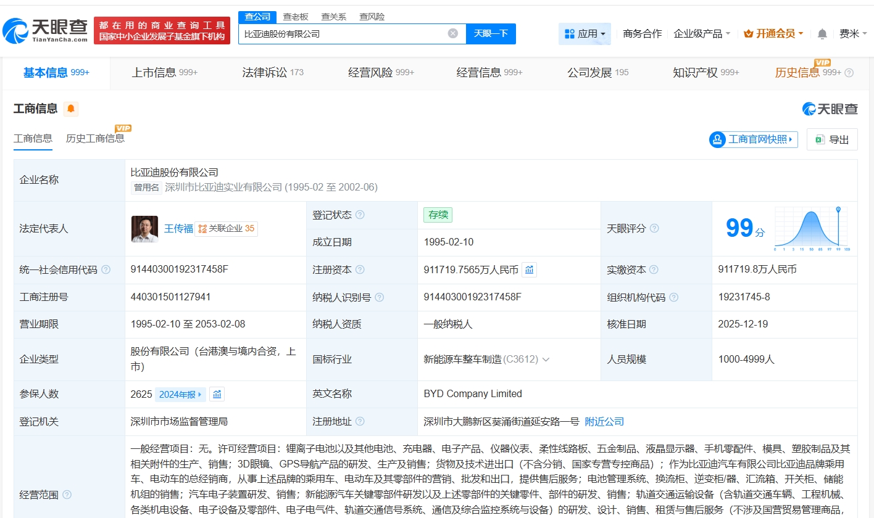This screenshot has height=518, width=874.
Task: Open 商务合作 link
Action: click(642, 34)
